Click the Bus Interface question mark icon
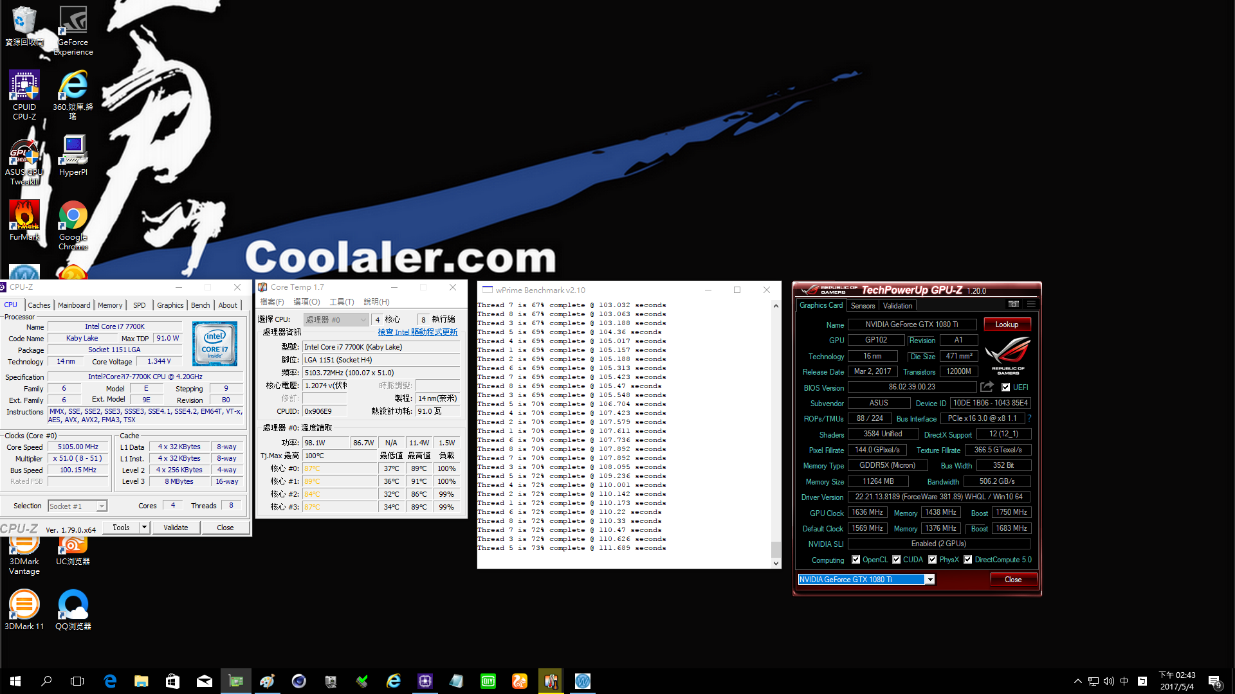 click(x=1030, y=418)
